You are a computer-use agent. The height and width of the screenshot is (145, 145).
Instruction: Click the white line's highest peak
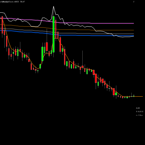pos(53,6)
